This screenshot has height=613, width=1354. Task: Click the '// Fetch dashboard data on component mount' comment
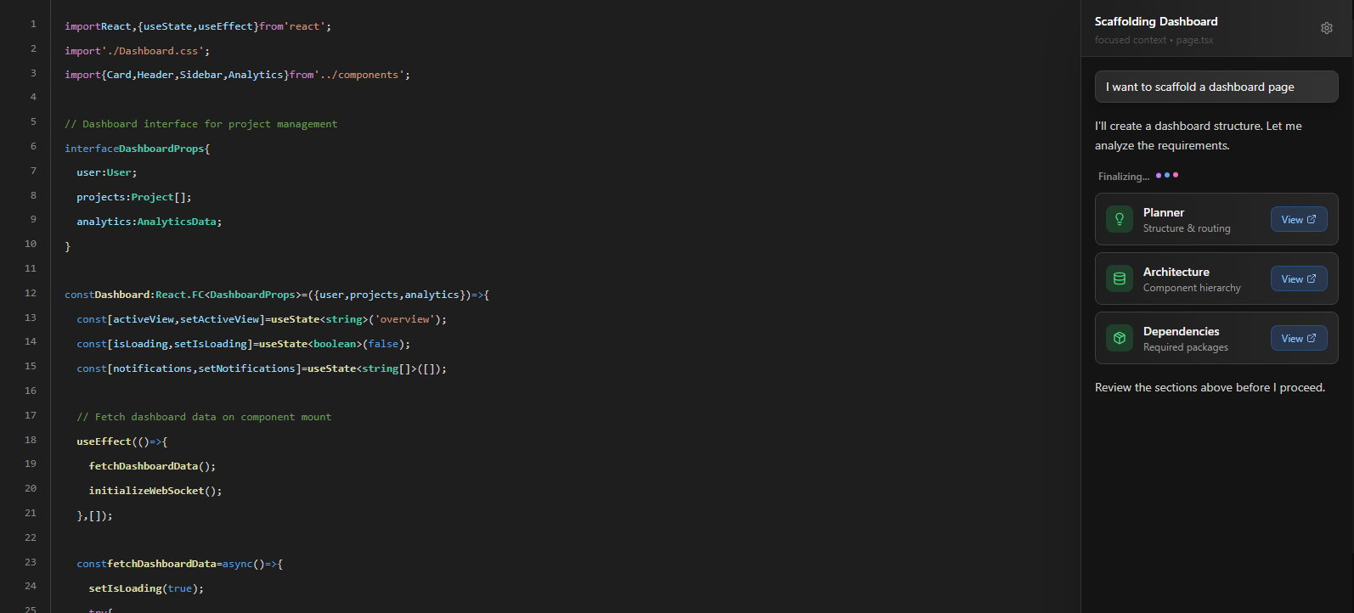coord(204,417)
